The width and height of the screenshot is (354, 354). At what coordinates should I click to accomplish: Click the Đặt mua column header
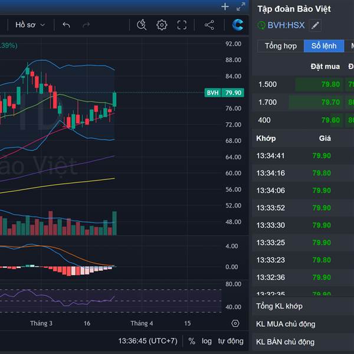pos(325,66)
